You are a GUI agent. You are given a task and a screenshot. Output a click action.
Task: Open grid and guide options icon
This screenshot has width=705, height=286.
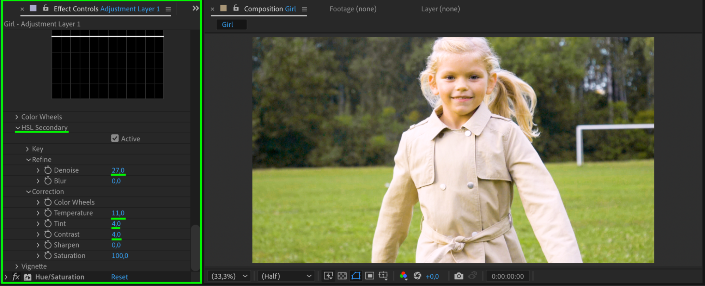tap(383, 276)
